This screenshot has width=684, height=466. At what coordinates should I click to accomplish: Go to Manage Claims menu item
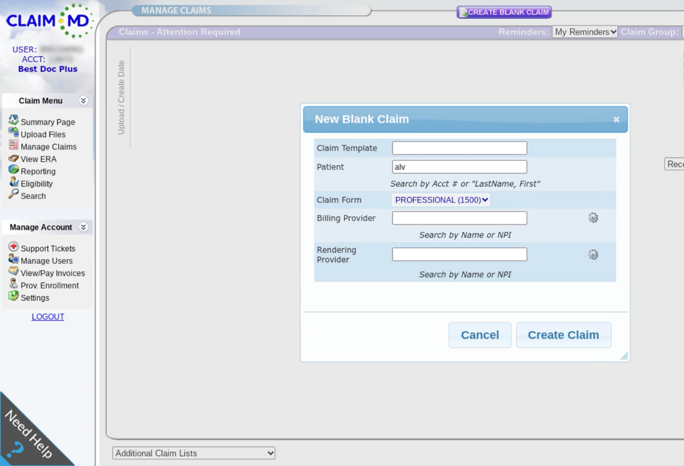[x=49, y=147]
